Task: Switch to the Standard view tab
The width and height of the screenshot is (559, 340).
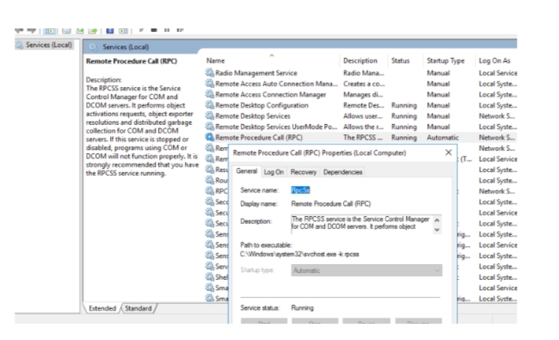Action: point(138,308)
